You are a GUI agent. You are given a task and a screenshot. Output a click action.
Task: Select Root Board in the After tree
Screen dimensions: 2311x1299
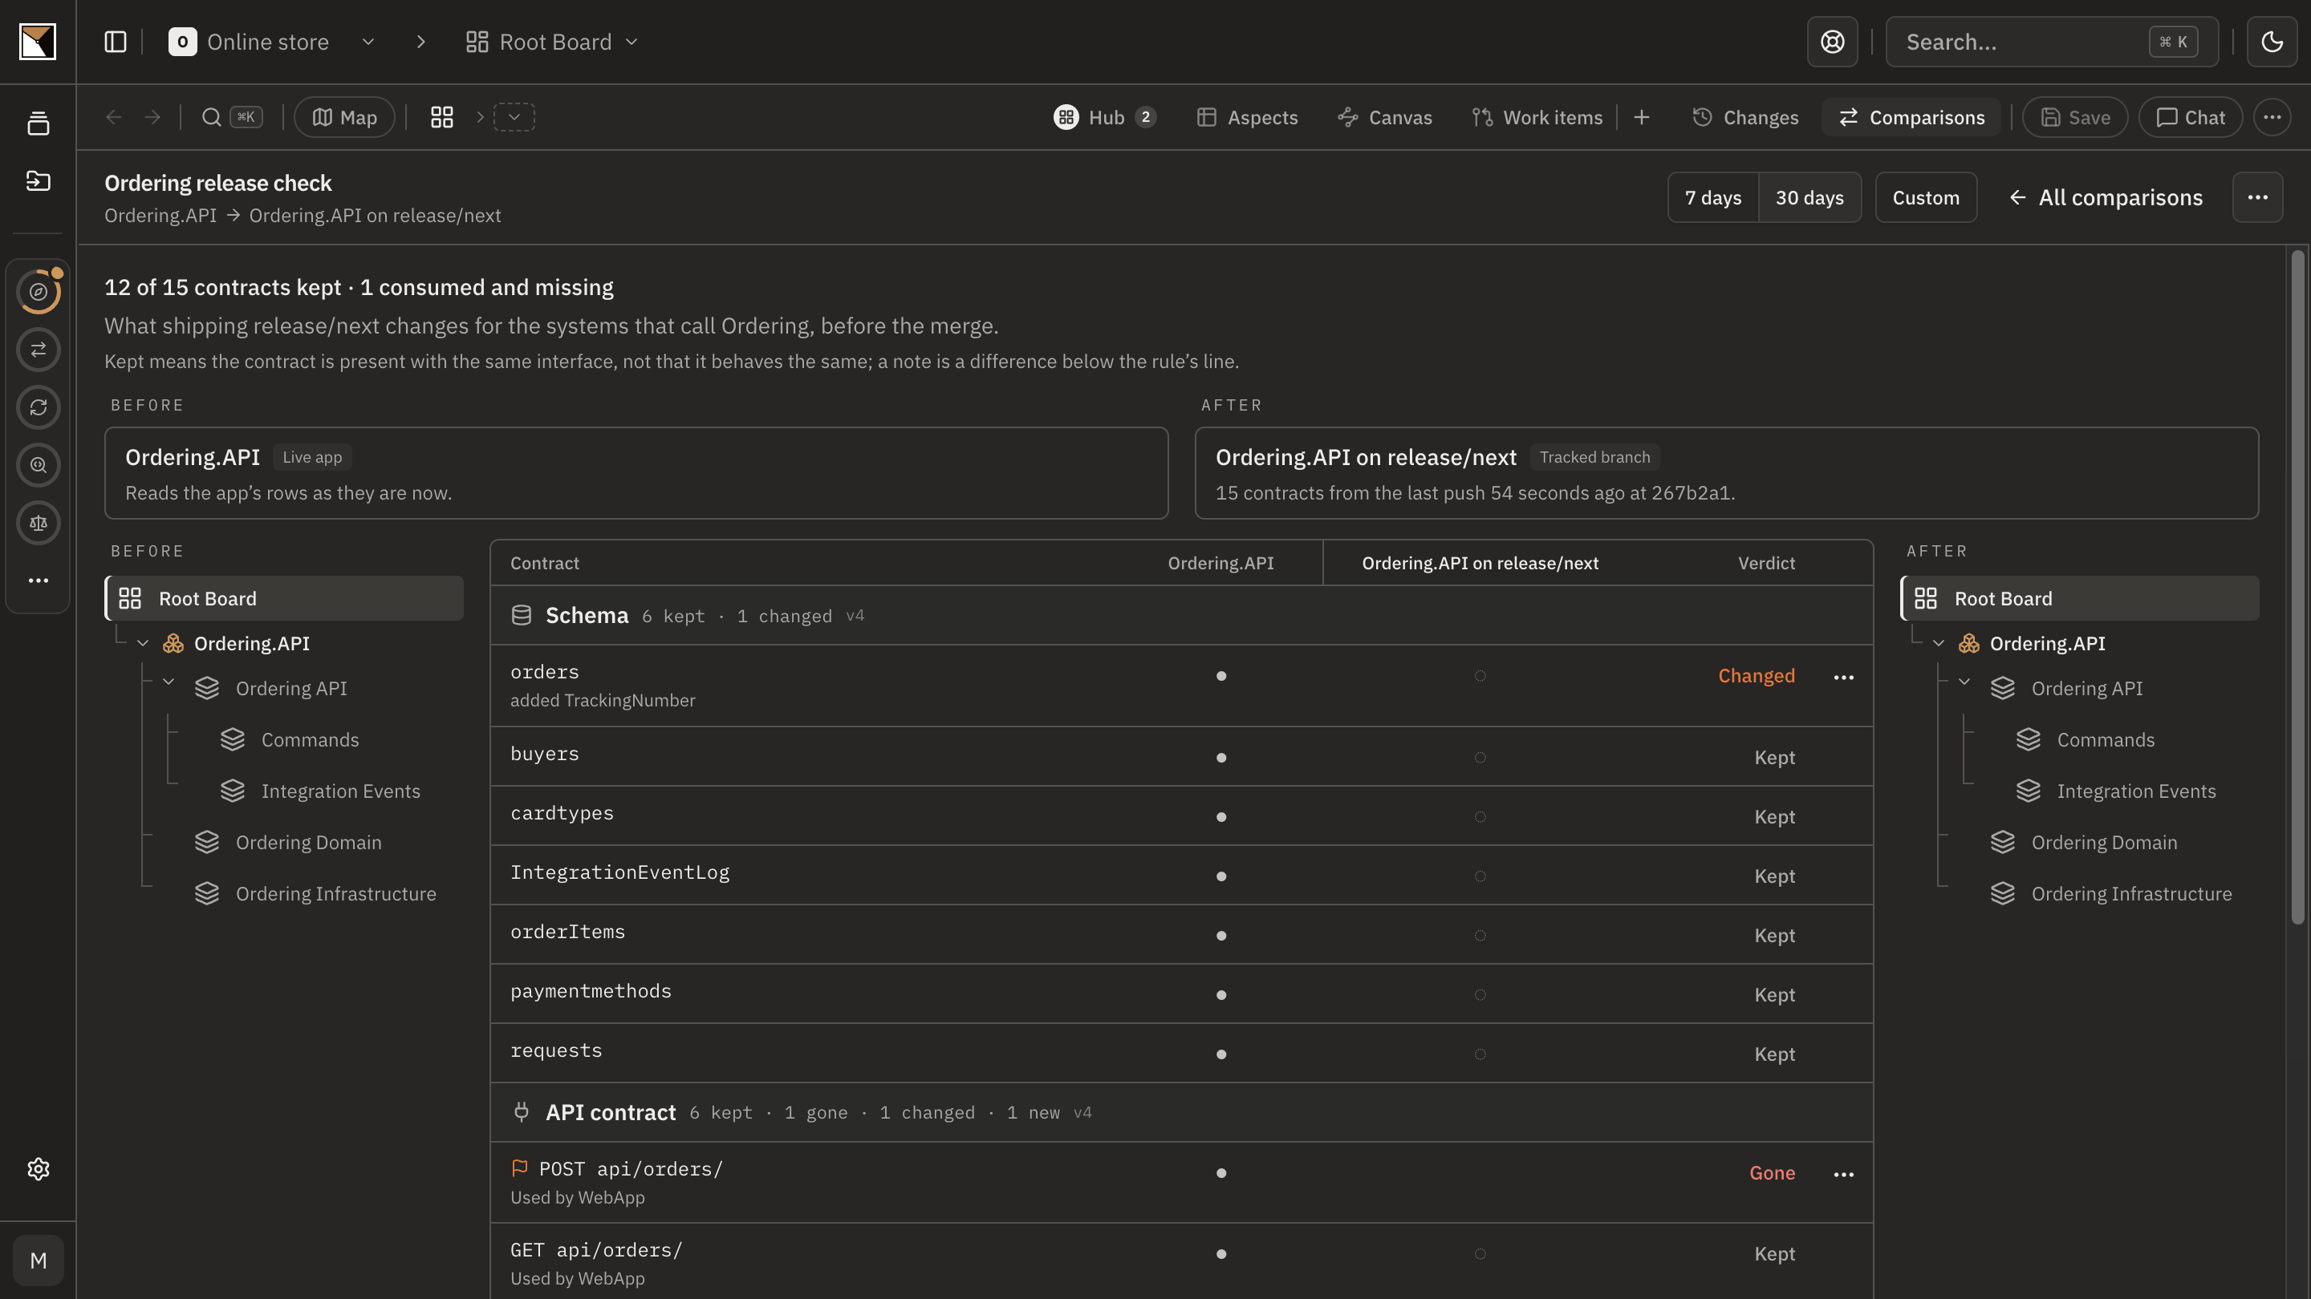(2080, 598)
